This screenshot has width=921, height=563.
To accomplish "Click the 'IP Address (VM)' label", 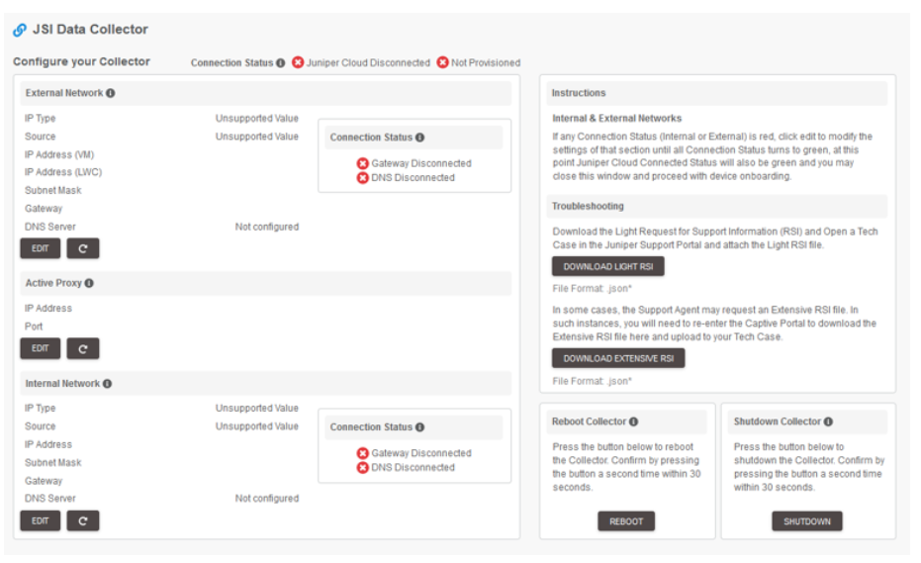I will 58,154.
